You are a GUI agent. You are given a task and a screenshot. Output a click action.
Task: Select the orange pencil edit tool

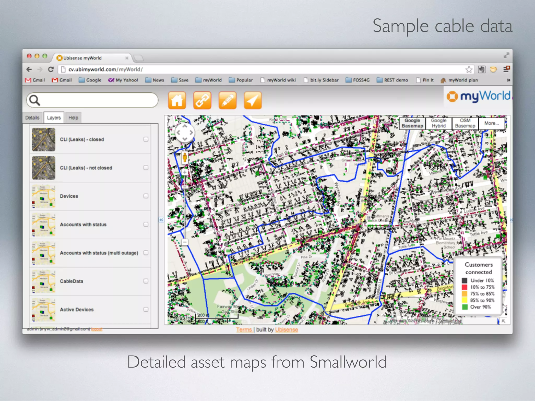coord(228,100)
